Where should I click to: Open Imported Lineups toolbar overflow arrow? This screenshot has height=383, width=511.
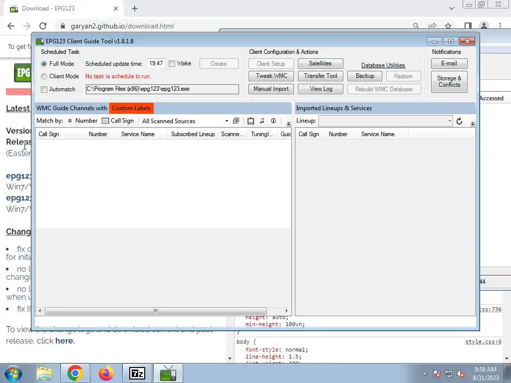click(x=473, y=124)
